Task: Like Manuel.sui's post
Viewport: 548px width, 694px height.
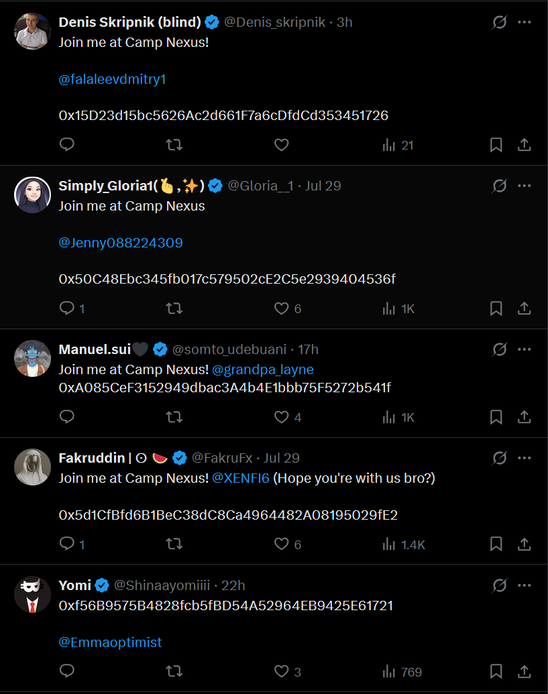Action: (282, 417)
